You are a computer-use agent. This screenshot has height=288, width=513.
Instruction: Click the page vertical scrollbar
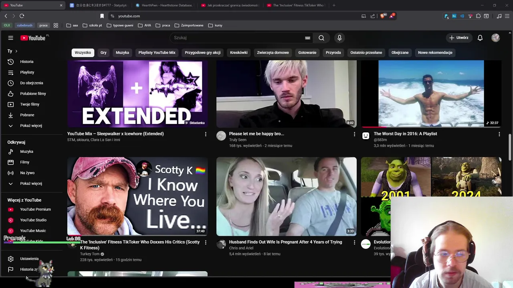pyautogui.click(x=510, y=147)
